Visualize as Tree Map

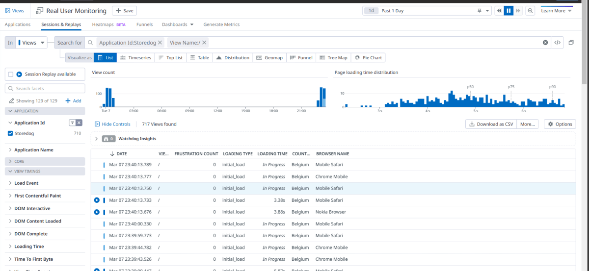tap(333, 58)
